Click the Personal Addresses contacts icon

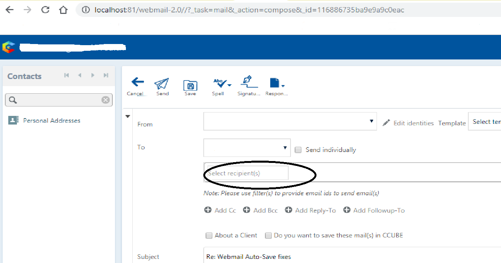coord(14,120)
